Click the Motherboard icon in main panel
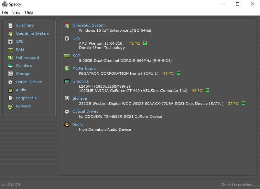 (x=67, y=68)
